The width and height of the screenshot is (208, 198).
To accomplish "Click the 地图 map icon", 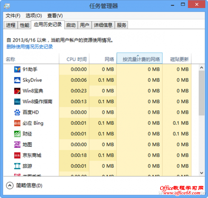I will 17,144.
